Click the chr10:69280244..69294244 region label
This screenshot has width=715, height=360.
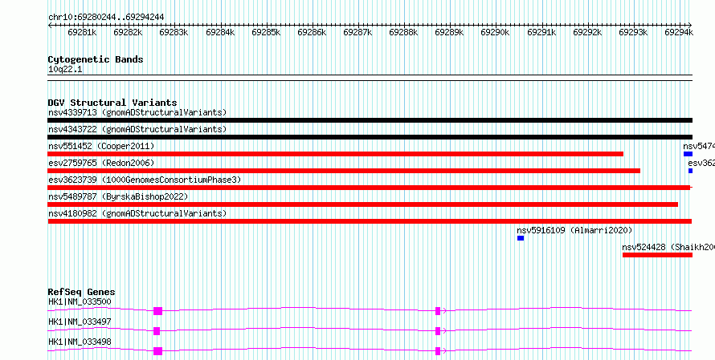click(x=106, y=17)
